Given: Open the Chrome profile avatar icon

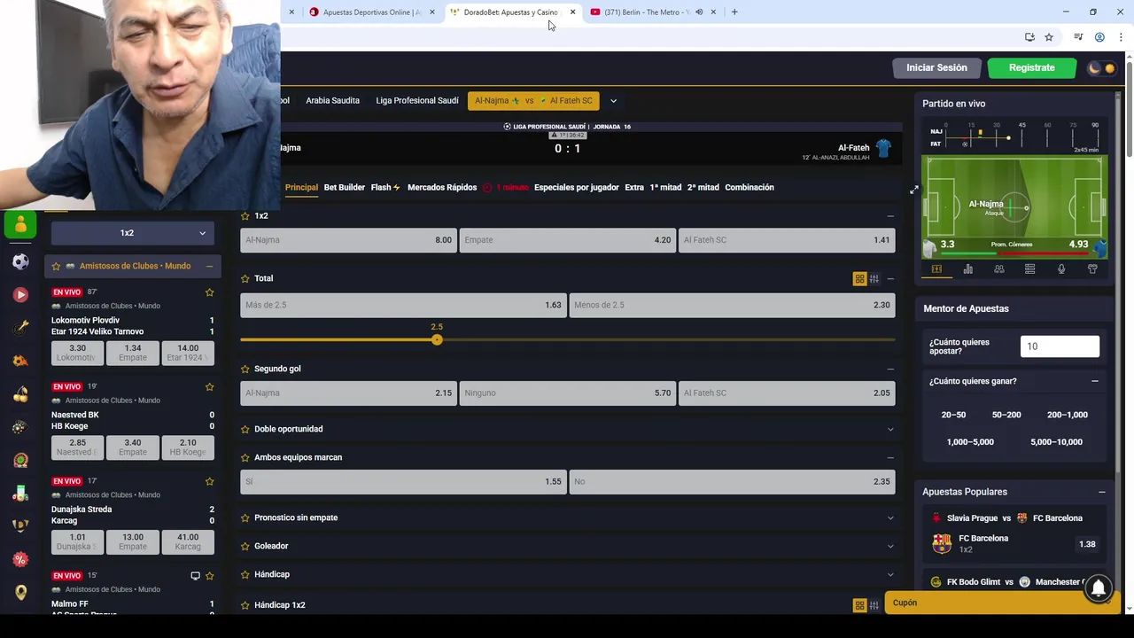Looking at the screenshot, I should (1099, 37).
